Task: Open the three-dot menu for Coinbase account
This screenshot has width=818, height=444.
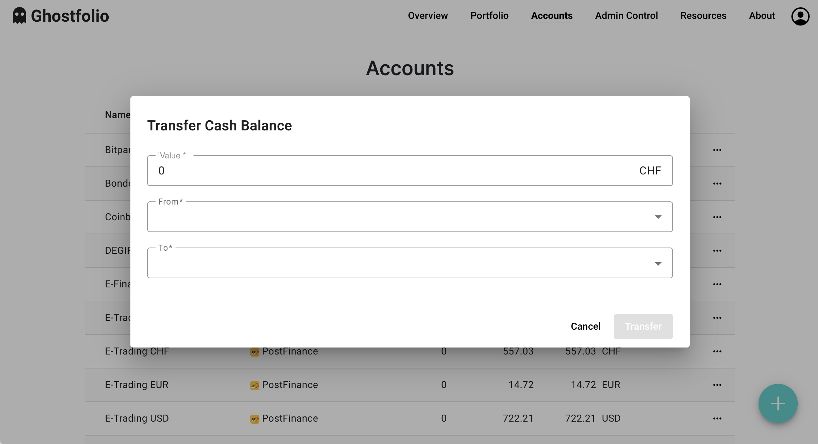Action: coord(717,217)
